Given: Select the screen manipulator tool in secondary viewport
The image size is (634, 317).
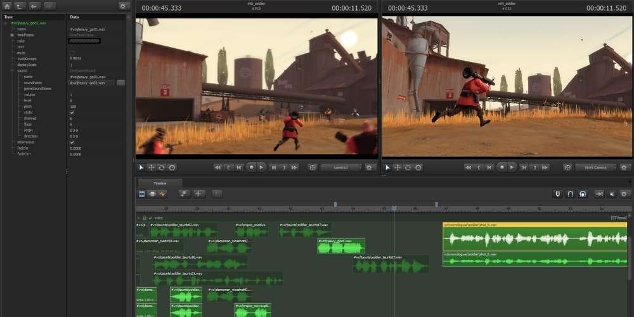Looking at the screenshot, I should [x=418, y=167].
